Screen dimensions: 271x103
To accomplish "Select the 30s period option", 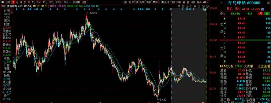I will tap(66, 2).
